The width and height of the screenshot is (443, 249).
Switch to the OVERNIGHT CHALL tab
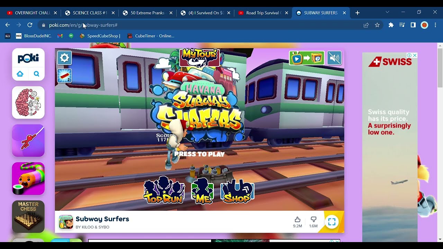coord(31,13)
